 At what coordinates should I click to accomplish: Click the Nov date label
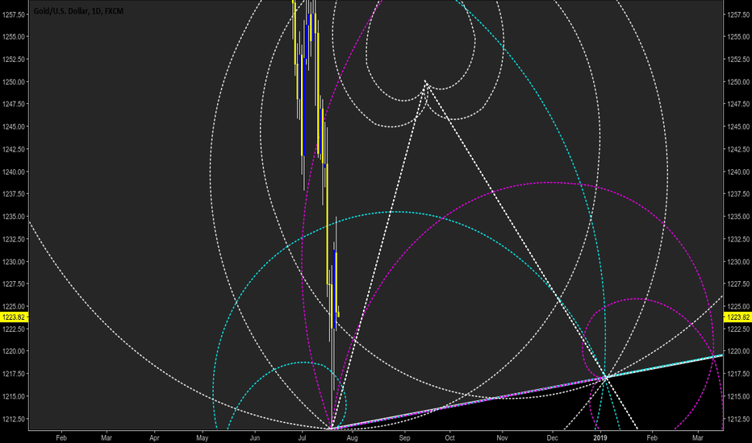click(502, 437)
